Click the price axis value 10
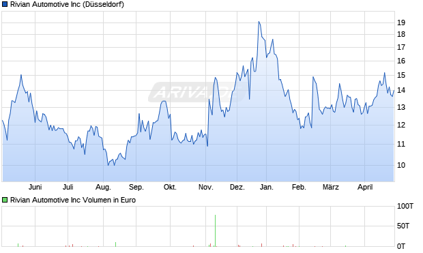This screenshot has height=253, width=423. pyautogui.click(x=401, y=165)
